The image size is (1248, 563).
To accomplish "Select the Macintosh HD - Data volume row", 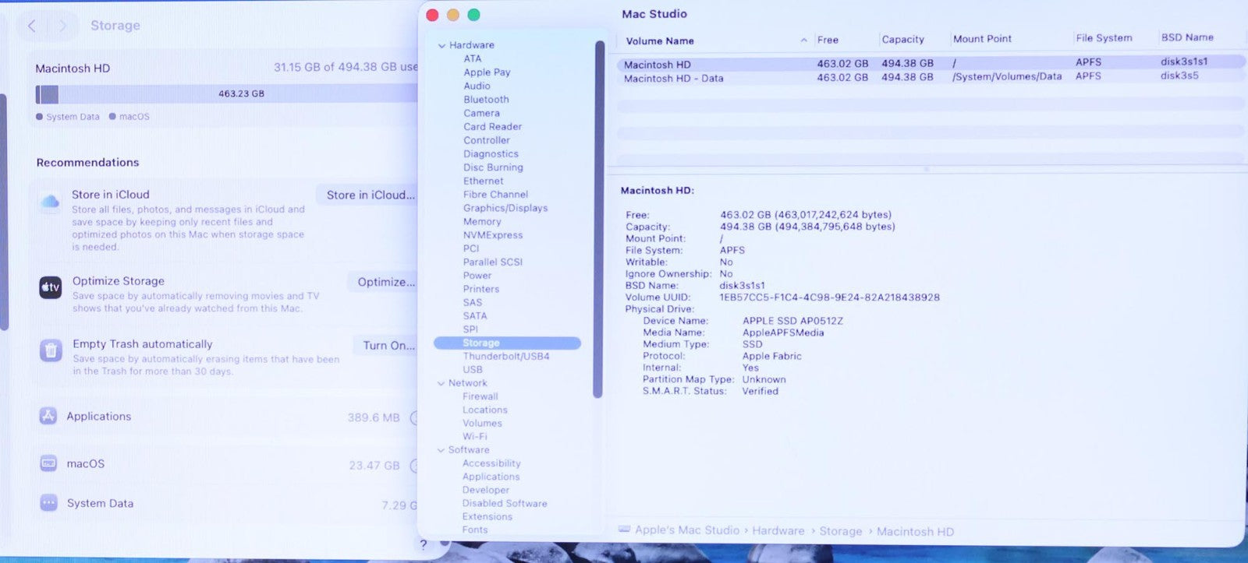I will pos(673,79).
